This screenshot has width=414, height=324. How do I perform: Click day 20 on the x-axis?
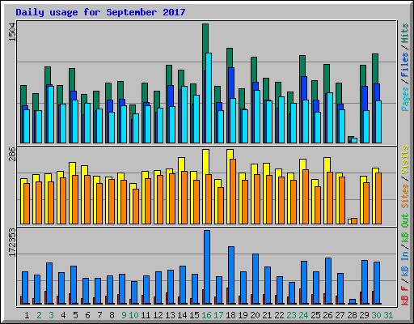pos(255,315)
